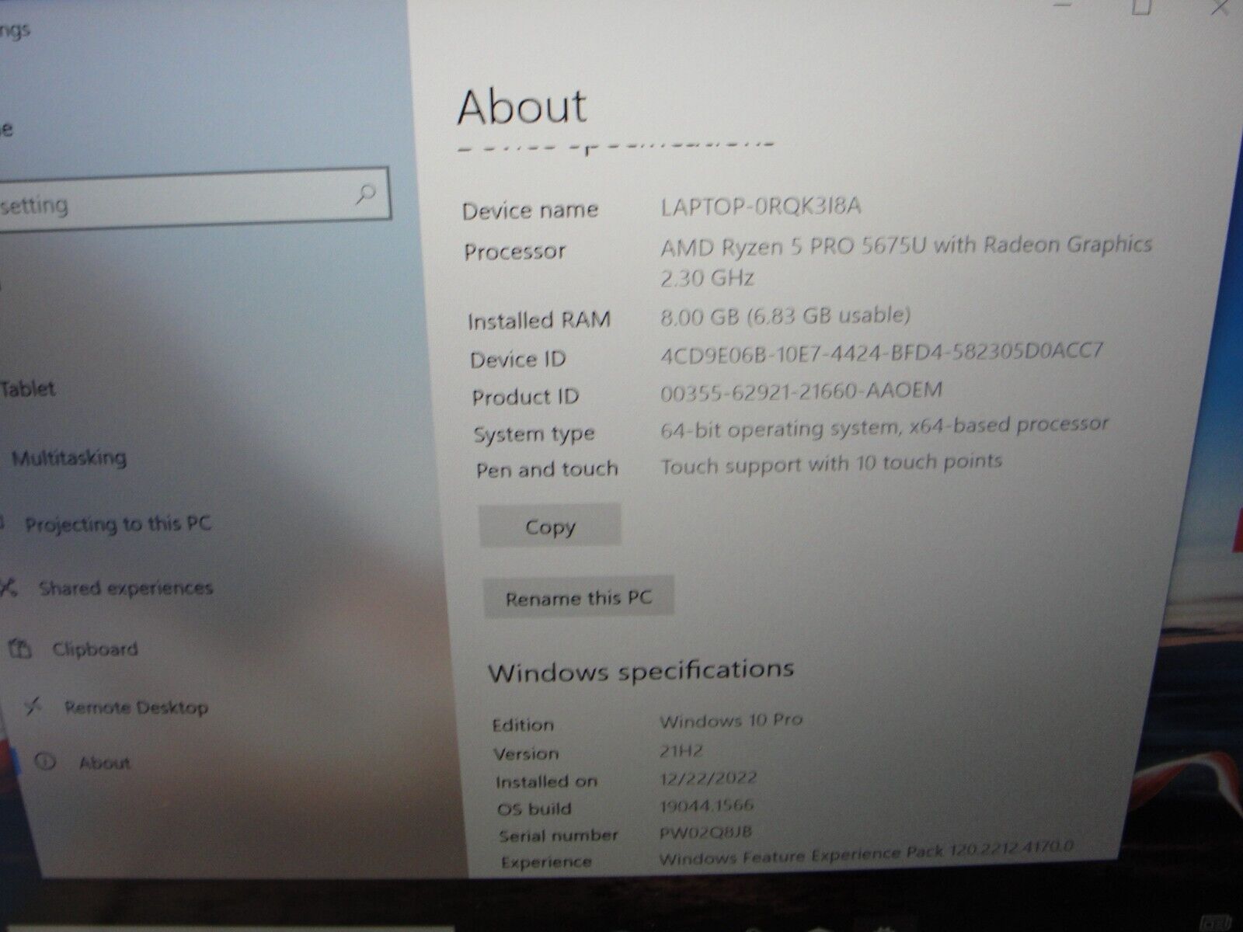Select the Device ID value 4CD9E06B-10E7-4424

(881, 351)
